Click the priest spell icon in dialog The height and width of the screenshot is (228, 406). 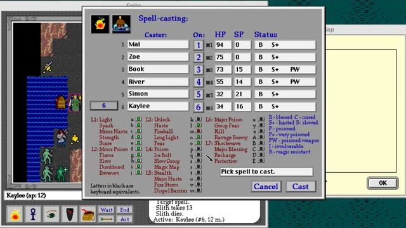click(x=121, y=24)
